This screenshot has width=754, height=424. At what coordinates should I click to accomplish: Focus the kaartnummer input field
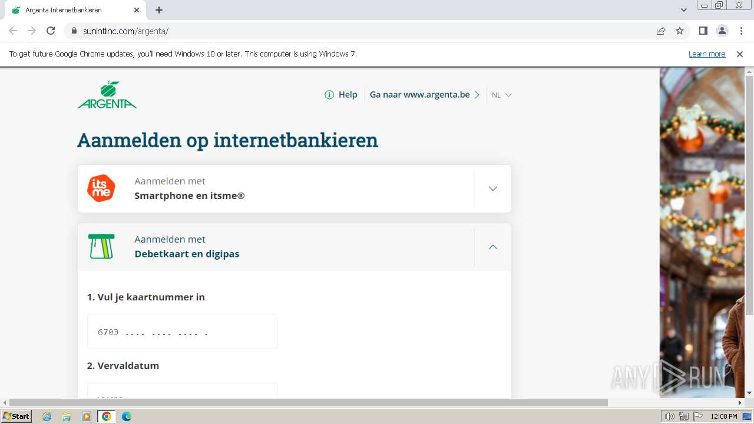click(x=182, y=332)
